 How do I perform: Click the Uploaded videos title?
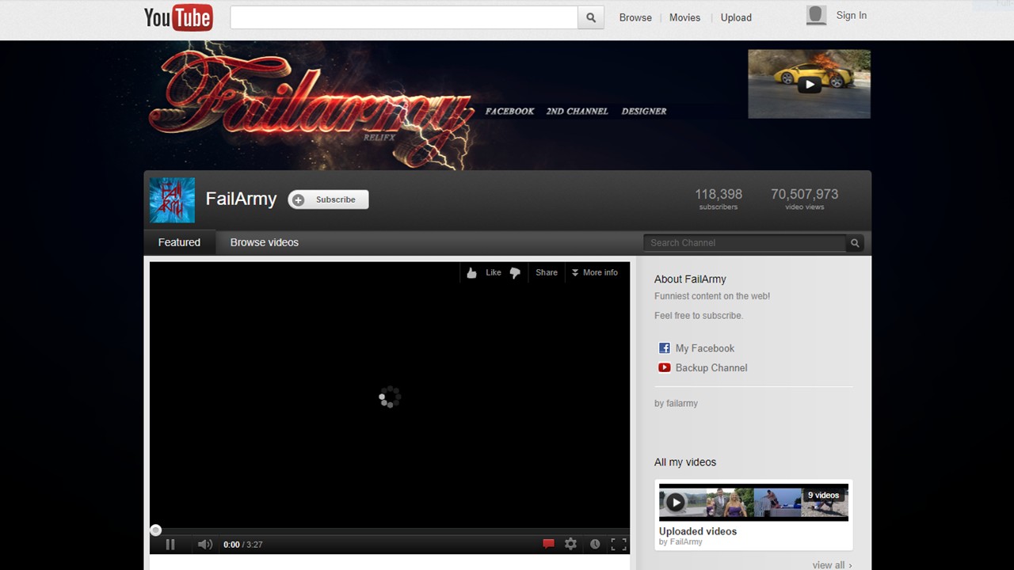698,531
